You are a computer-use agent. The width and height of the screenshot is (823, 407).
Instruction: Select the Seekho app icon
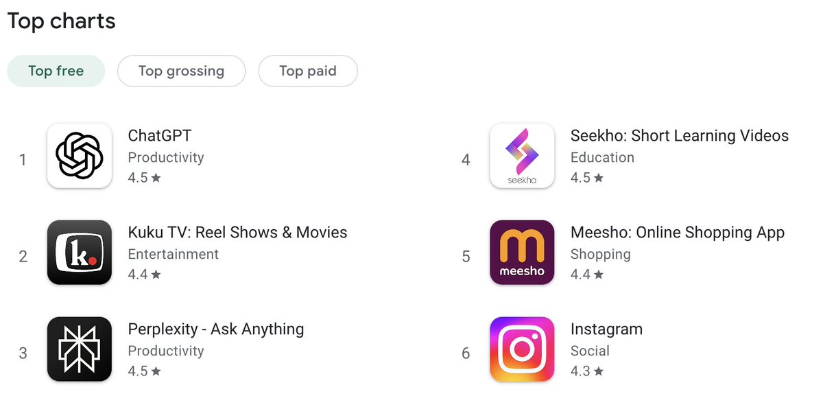click(x=522, y=156)
